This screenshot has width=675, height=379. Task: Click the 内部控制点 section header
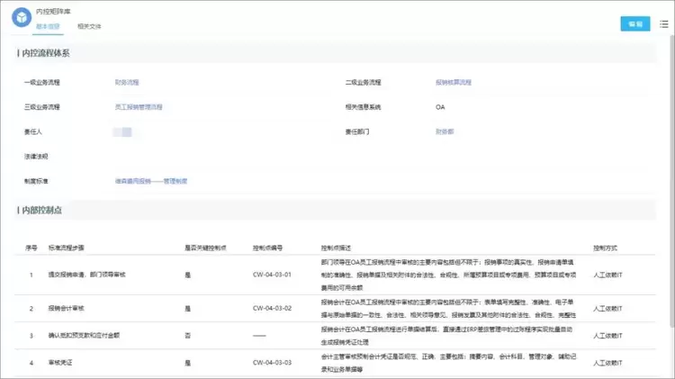click(x=42, y=210)
